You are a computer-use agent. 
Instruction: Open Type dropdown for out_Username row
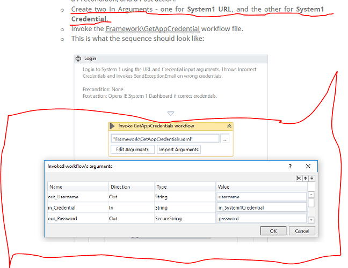click(185, 197)
